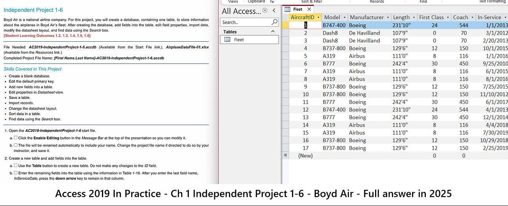508x206 pixels.
Task: Click the Fleet table icon in navigation pane
Action: pos(227,40)
